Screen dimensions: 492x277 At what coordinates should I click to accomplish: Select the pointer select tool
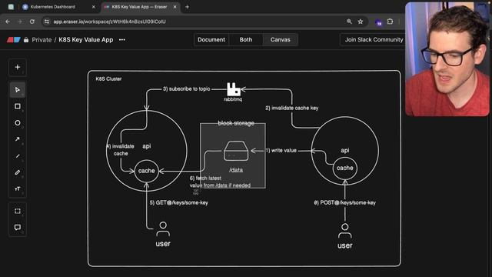tap(18, 90)
